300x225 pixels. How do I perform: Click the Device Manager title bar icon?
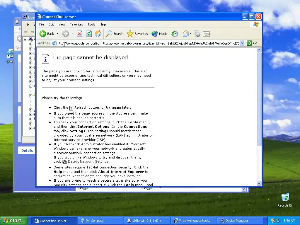pos(25,17)
